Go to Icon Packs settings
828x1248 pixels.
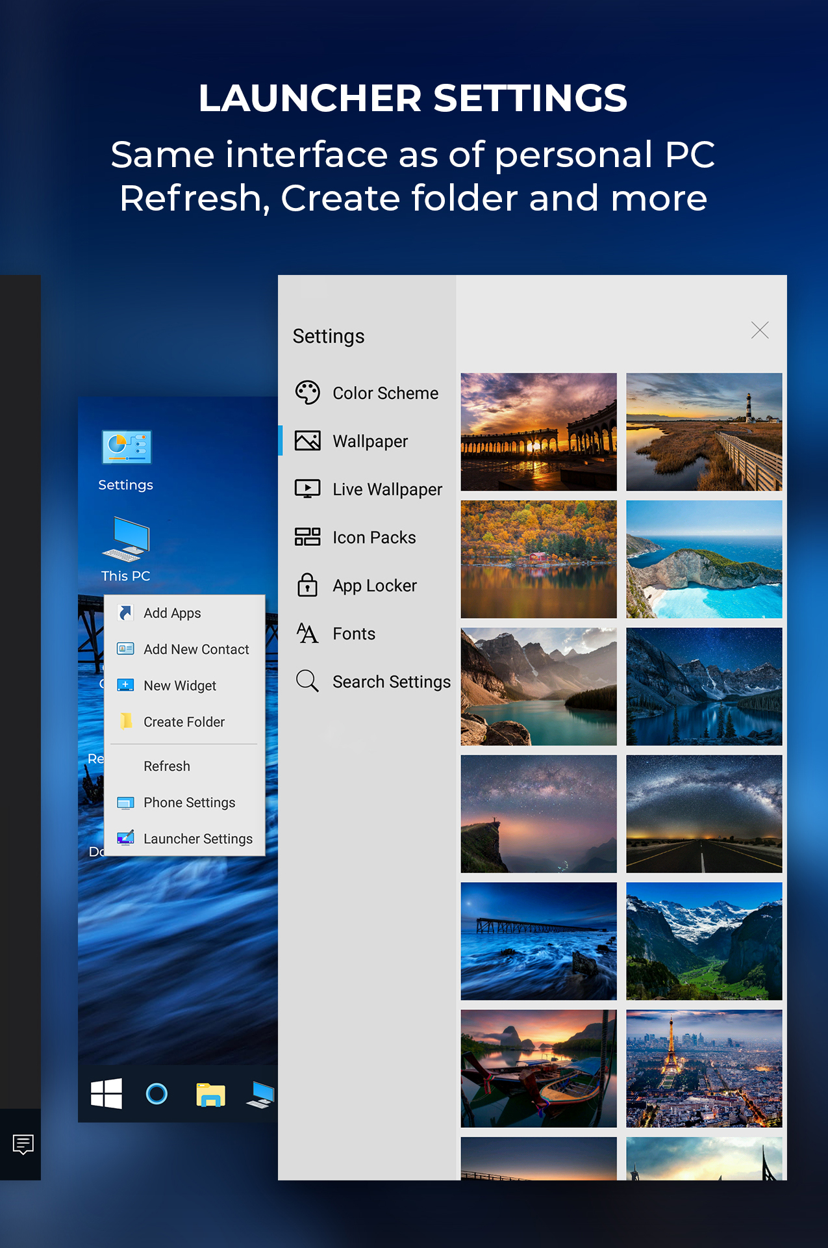point(373,538)
